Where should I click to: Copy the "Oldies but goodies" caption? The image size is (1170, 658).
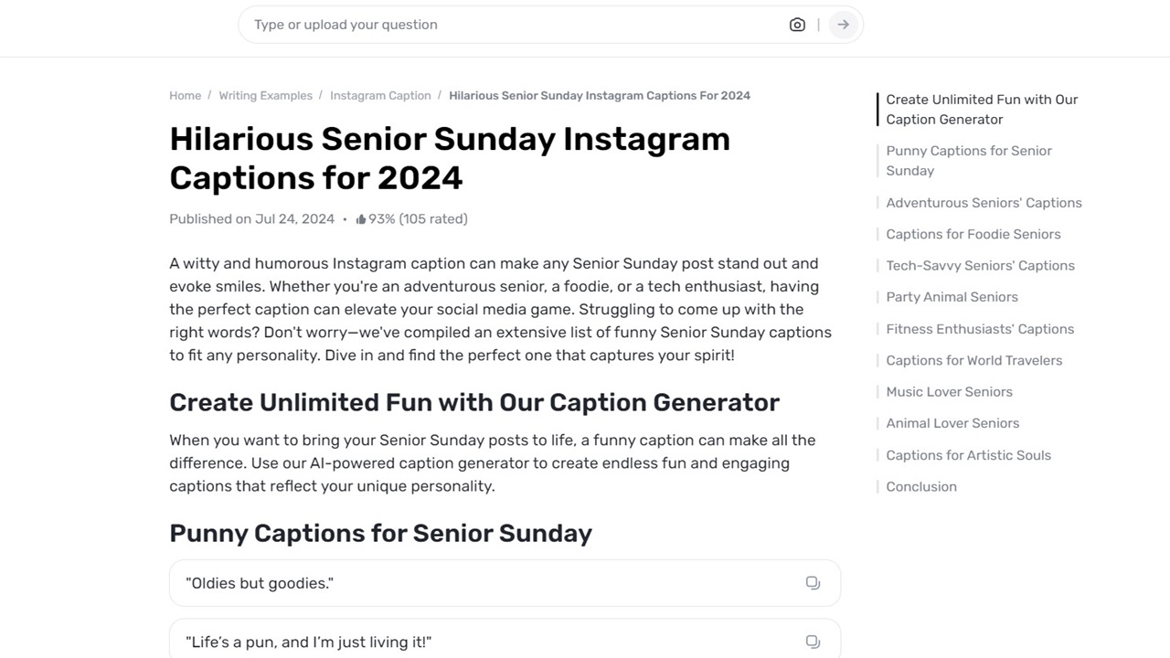click(x=813, y=582)
